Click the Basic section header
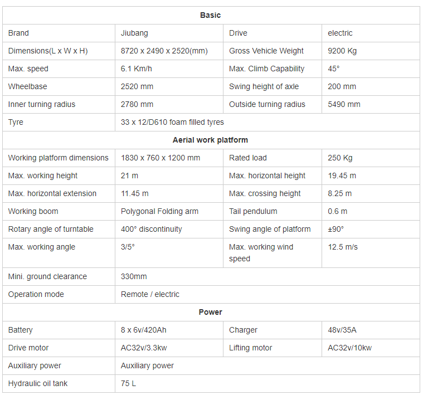 (x=211, y=15)
